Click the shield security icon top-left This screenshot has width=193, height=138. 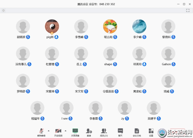coord(3,10)
